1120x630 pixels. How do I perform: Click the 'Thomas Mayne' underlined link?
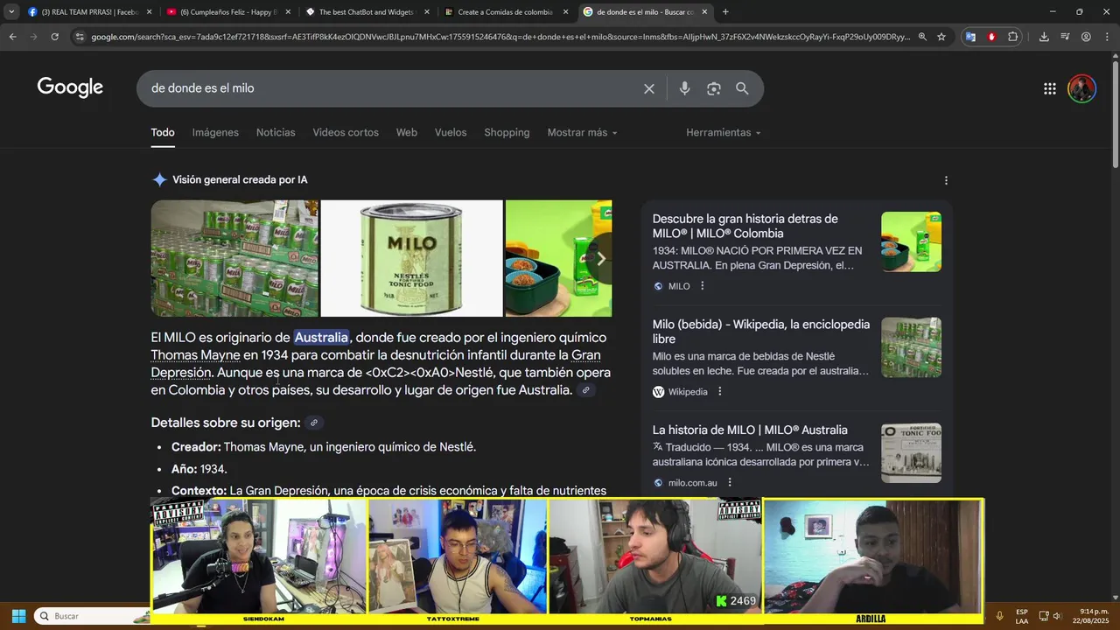[x=195, y=355]
